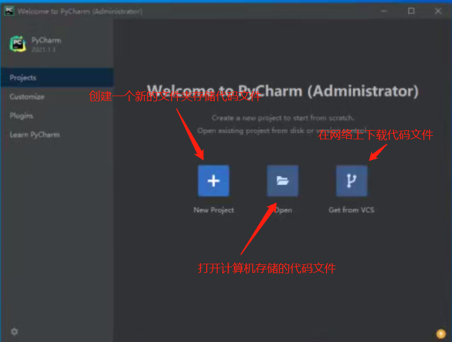Viewport: 452px width, 342px height.
Task: Click the Get from VCS label
Action: pyautogui.click(x=351, y=210)
